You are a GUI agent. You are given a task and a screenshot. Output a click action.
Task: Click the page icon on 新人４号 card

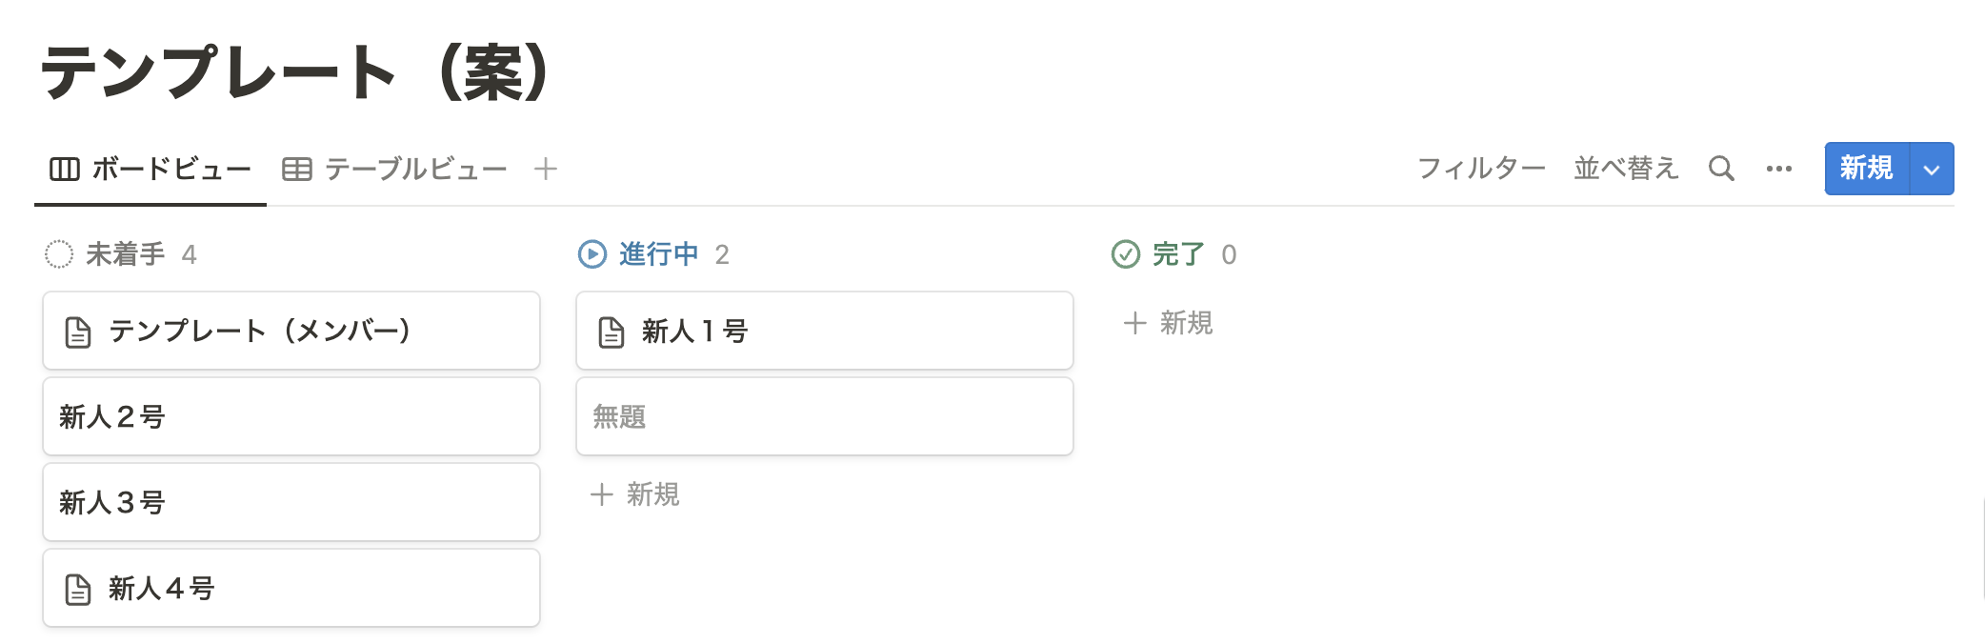click(x=78, y=589)
